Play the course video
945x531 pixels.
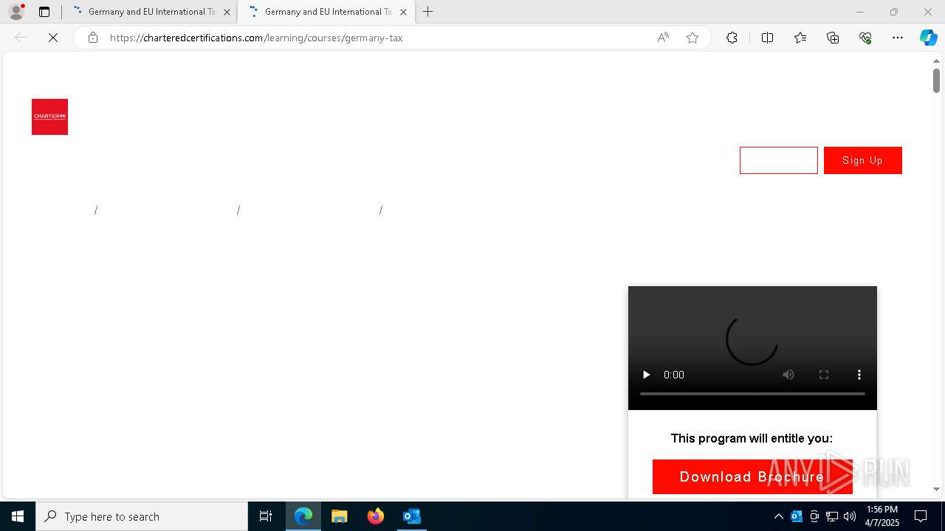[x=646, y=375]
